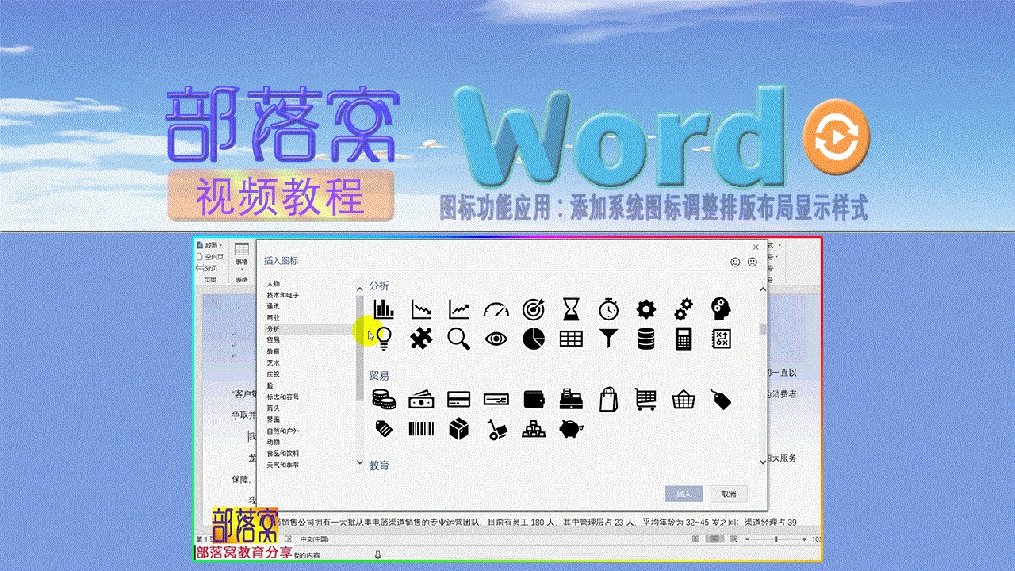Open the 天气和季节 category
1015x571 pixels.
(282, 465)
